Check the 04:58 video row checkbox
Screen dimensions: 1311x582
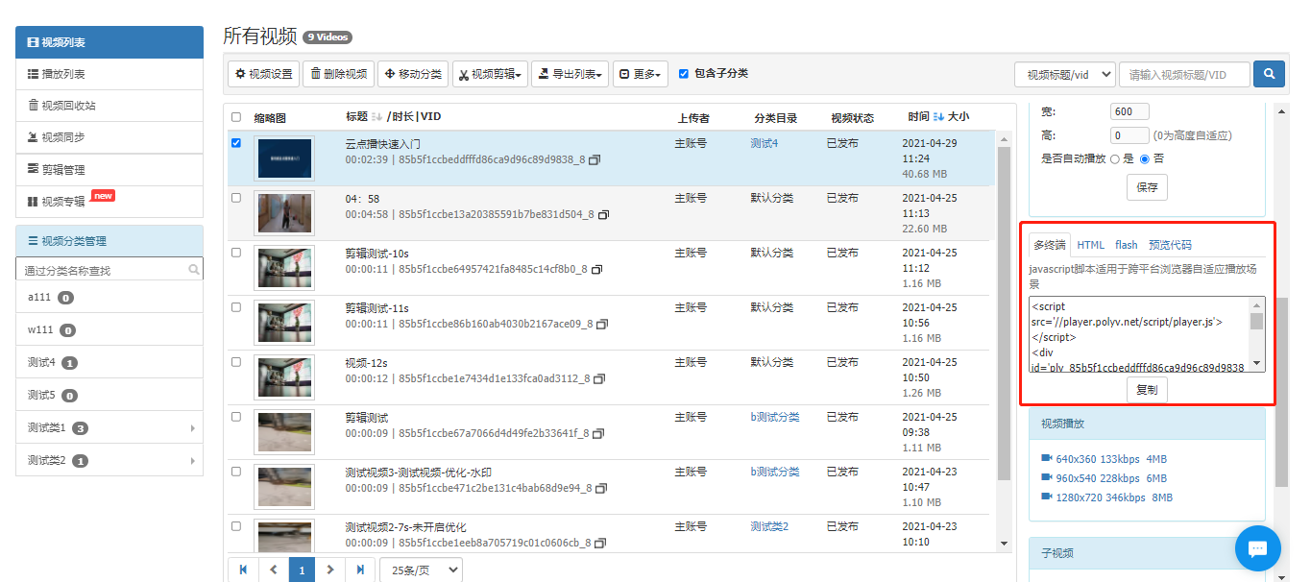[x=236, y=198]
